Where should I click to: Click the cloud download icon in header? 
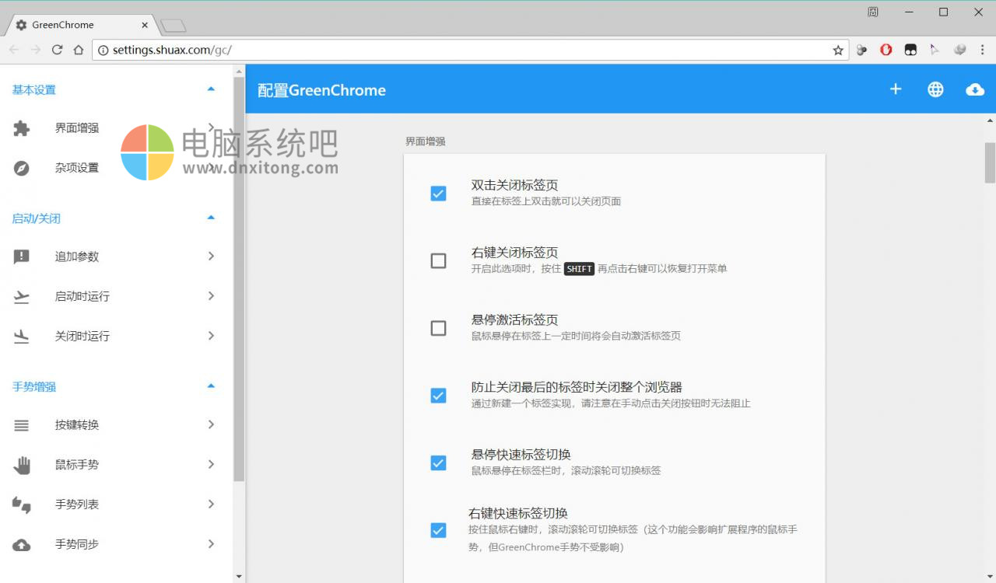pyautogui.click(x=975, y=89)
